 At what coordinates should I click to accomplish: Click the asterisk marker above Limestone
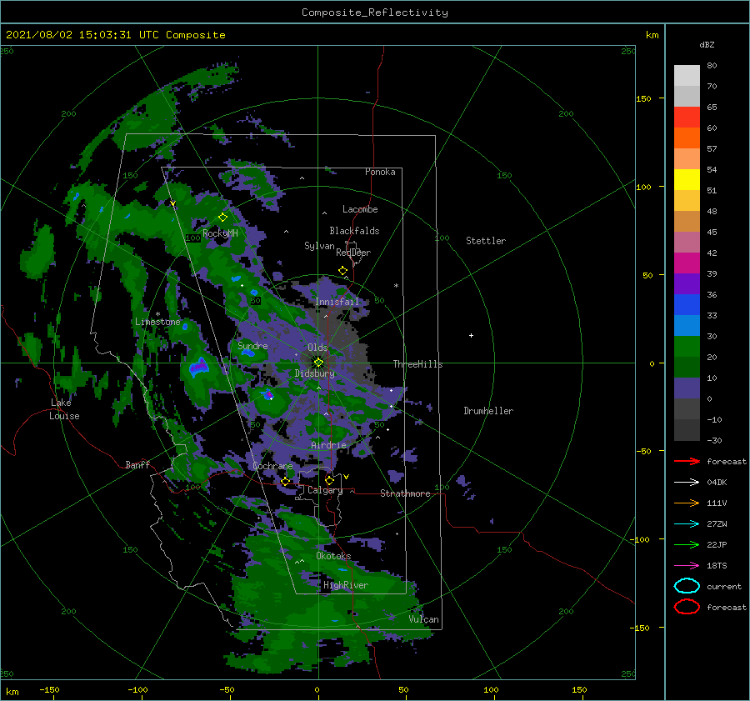[x=157, y=314]
